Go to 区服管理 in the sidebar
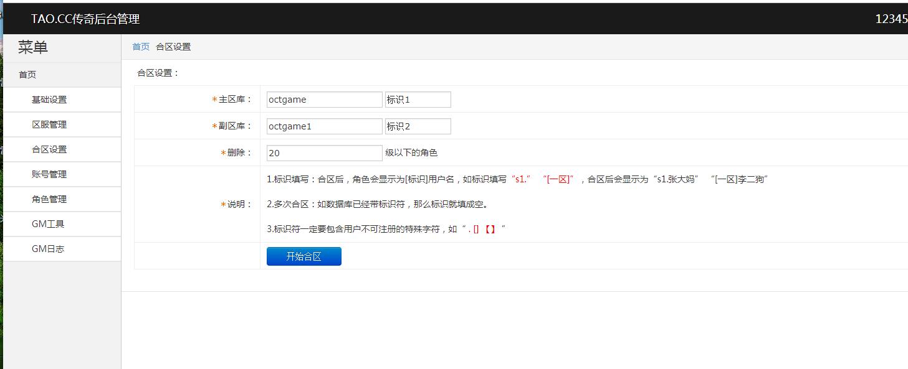The height and width of the screenshot is (369, 908). point(49,124)
